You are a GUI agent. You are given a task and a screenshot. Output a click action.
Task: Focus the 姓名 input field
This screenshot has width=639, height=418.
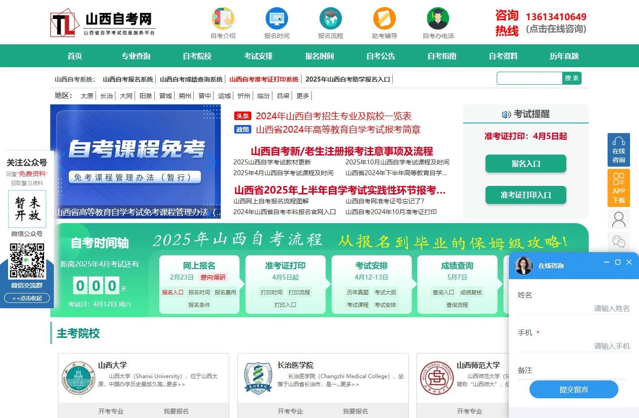[x=574, y=308]
